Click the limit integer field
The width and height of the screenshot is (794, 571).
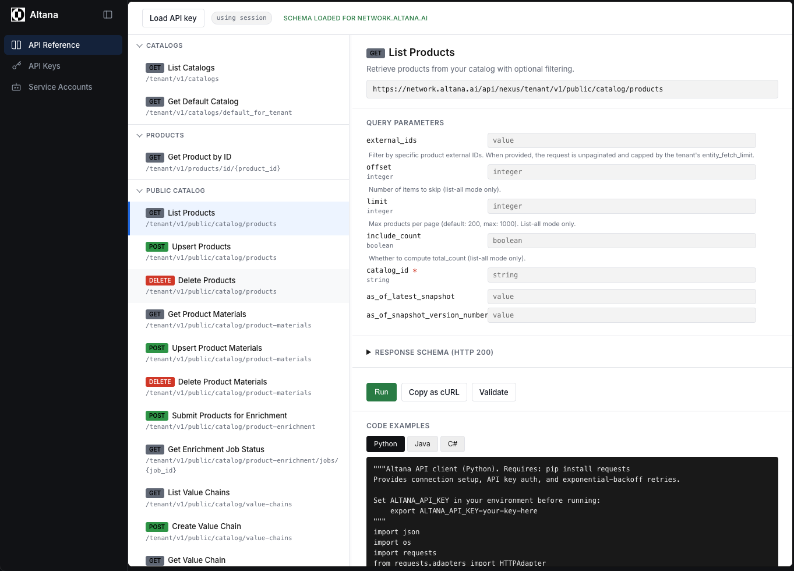coord(622,206)
